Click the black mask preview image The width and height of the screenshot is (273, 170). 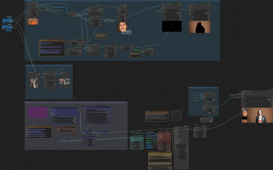(172, 27)
